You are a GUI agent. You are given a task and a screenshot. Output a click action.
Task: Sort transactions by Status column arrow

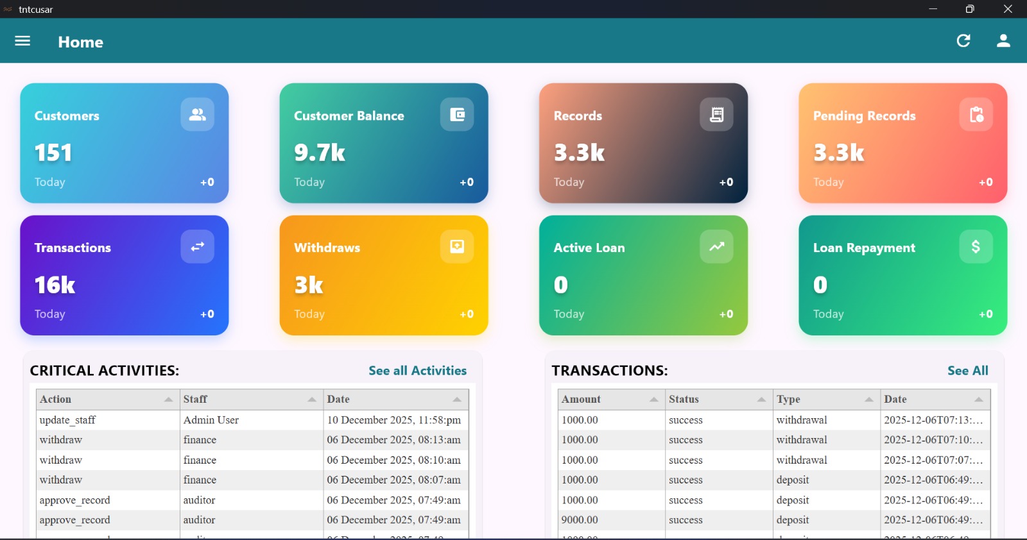point(761,400)
